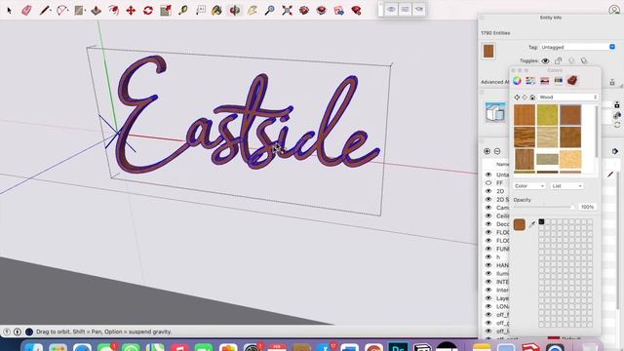Select the Text label tool
The image size is (624, 351).
point(201,11)
